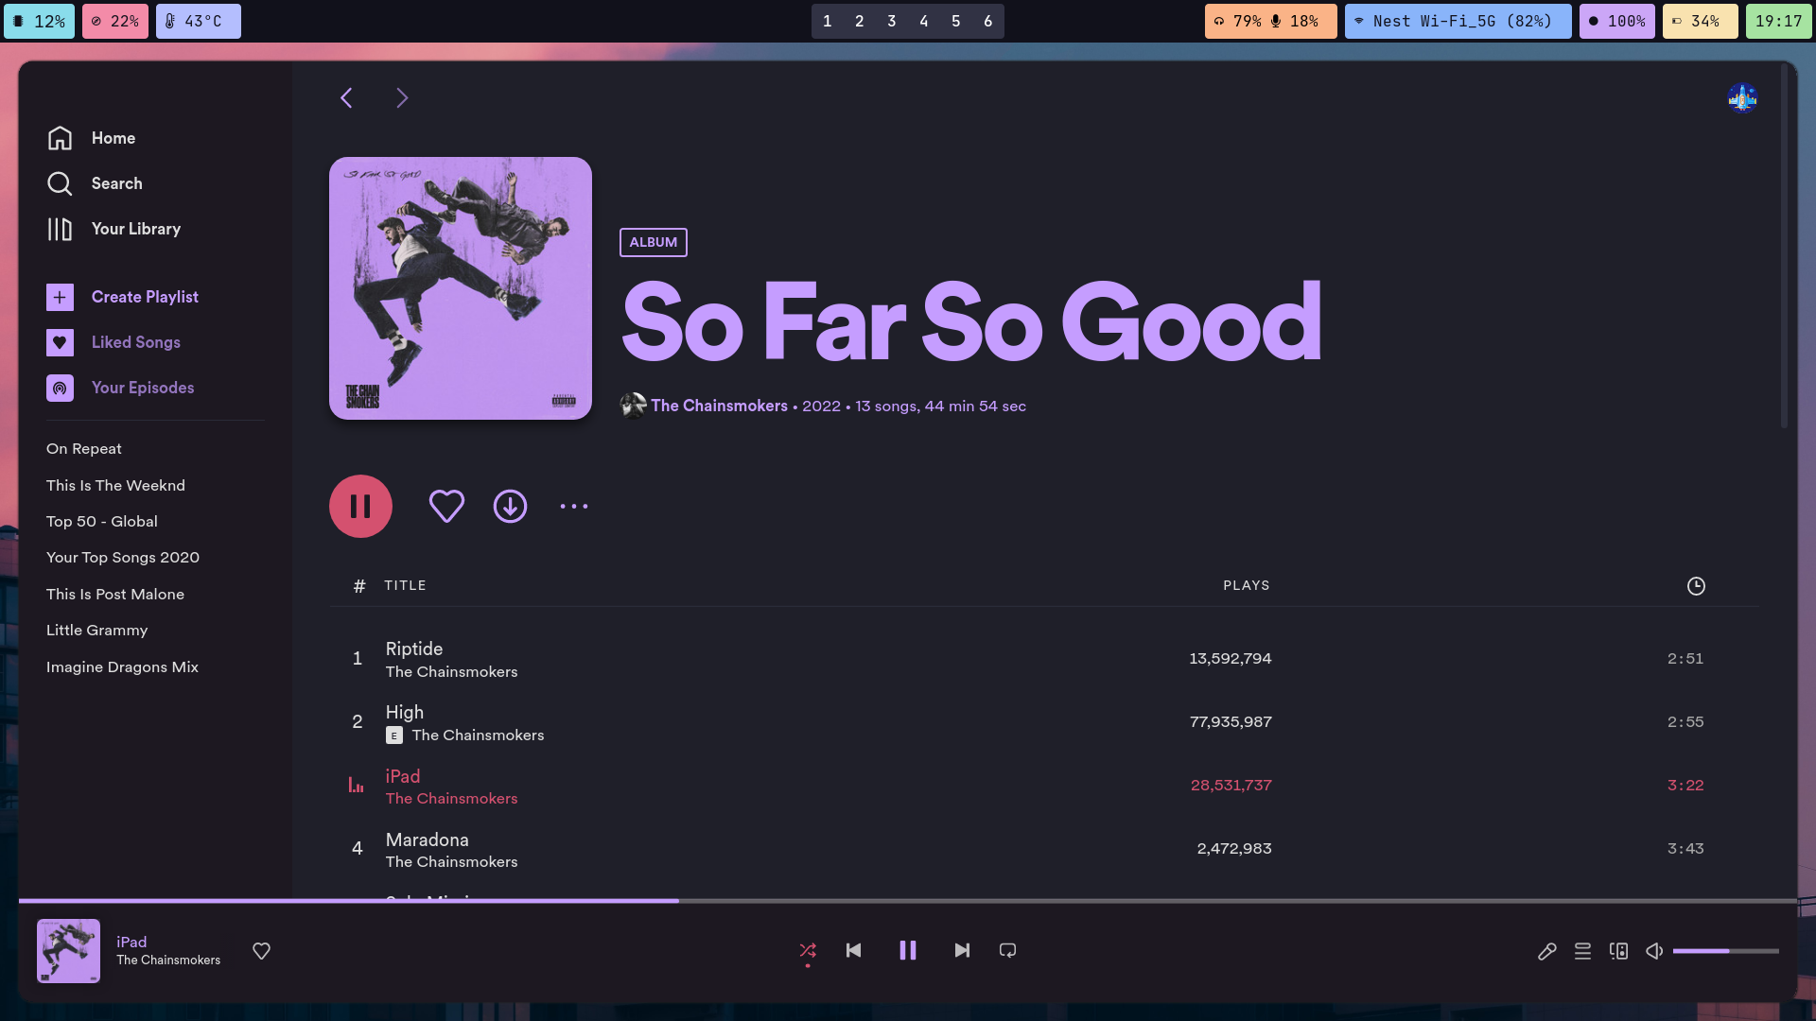The height and width of the screenshot is (1021, 1816).
Task: Toggle shuffle playback
Action: 808,950
